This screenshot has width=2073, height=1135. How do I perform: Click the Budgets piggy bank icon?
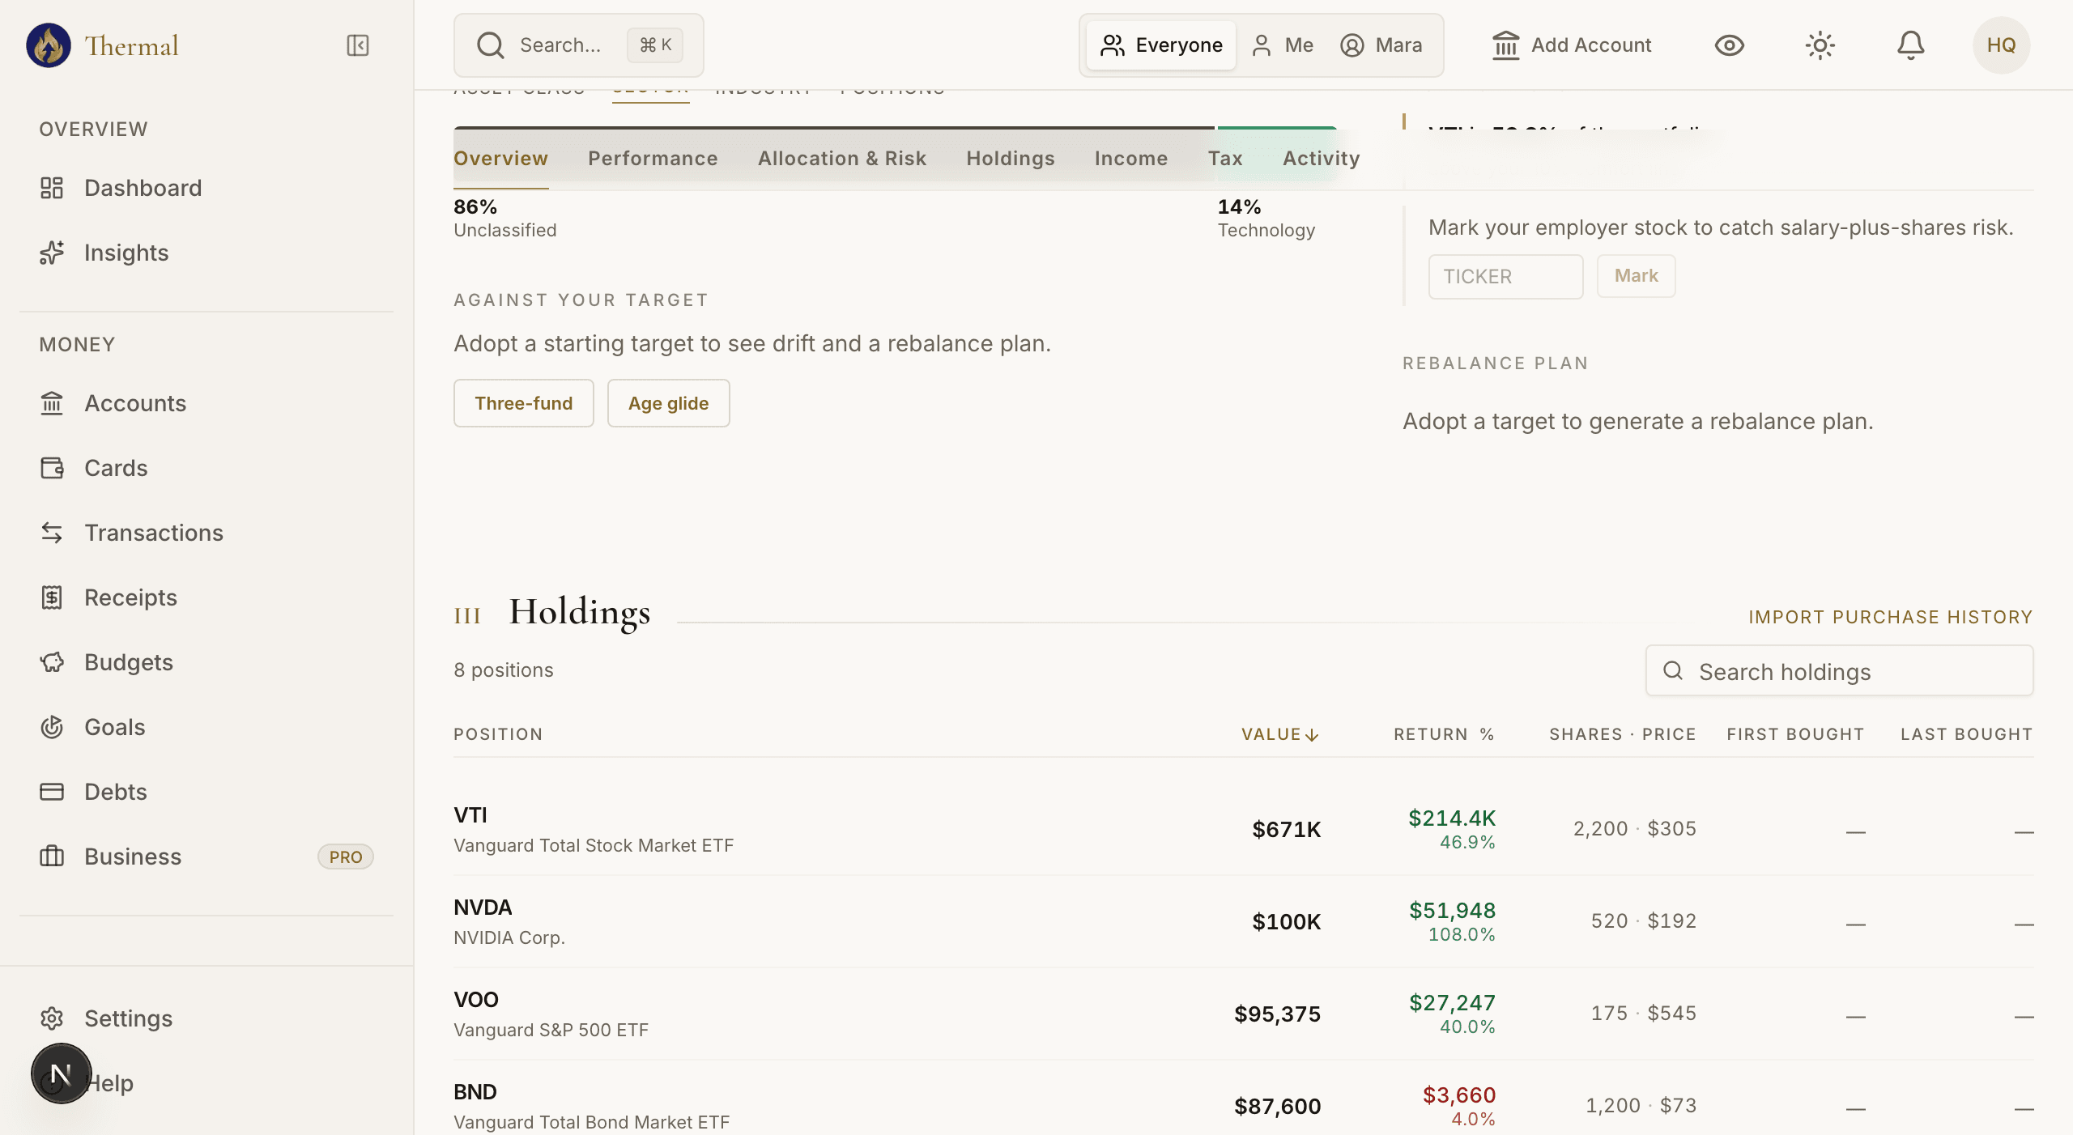[52, 662]
